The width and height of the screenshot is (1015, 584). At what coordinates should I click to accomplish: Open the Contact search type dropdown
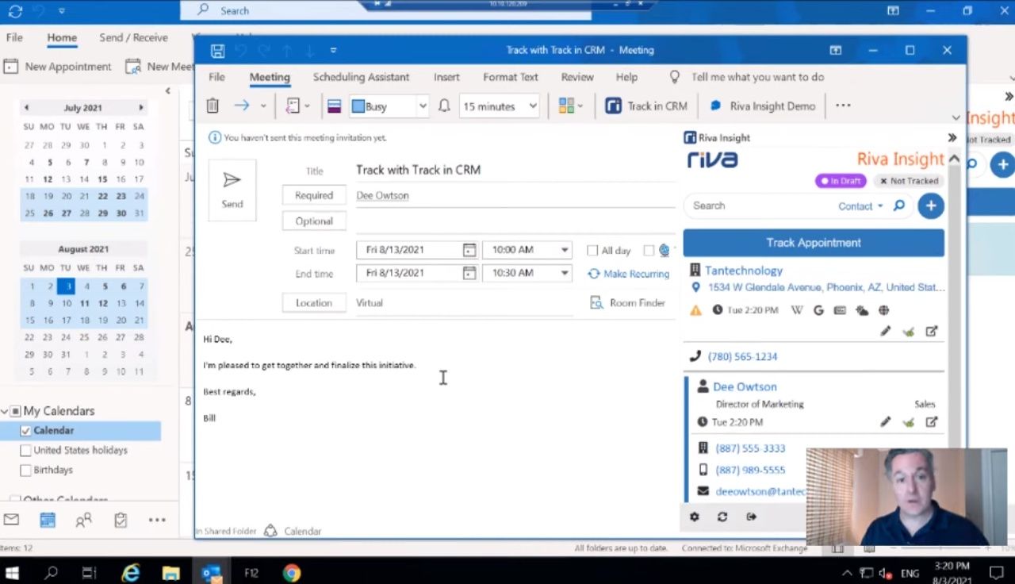click(x=860, y=206)
